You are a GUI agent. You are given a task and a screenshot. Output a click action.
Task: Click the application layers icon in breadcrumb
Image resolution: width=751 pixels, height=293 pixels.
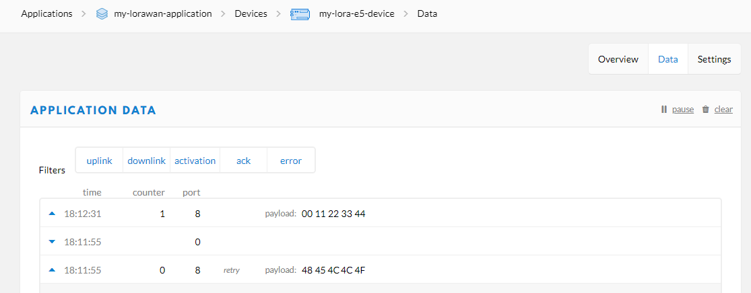[x=102, y=14]
